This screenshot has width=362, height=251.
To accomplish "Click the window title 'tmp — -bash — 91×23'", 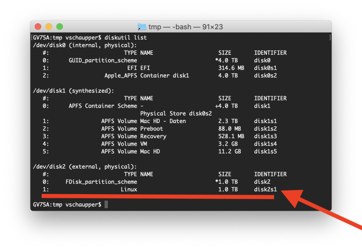I will point(186,27).
